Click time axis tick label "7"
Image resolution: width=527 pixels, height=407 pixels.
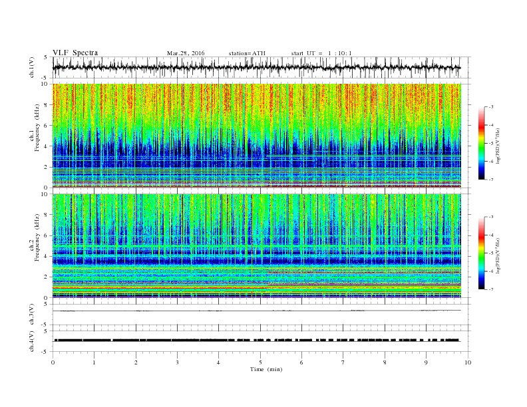tap(343, 362)
